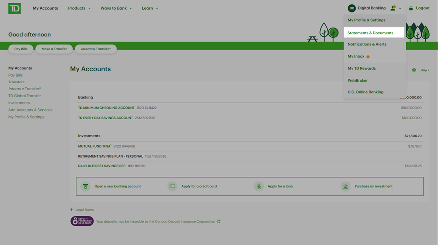Expand the Products dropdown
Image resolution: width=438 pixels, height=245 pixels.
tap(79, 8)
